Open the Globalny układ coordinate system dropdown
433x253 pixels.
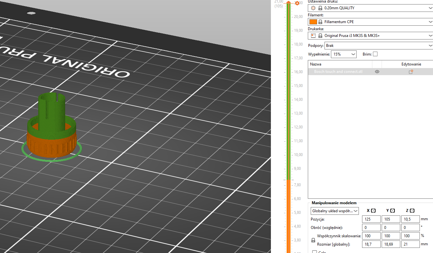click(335, 211)
